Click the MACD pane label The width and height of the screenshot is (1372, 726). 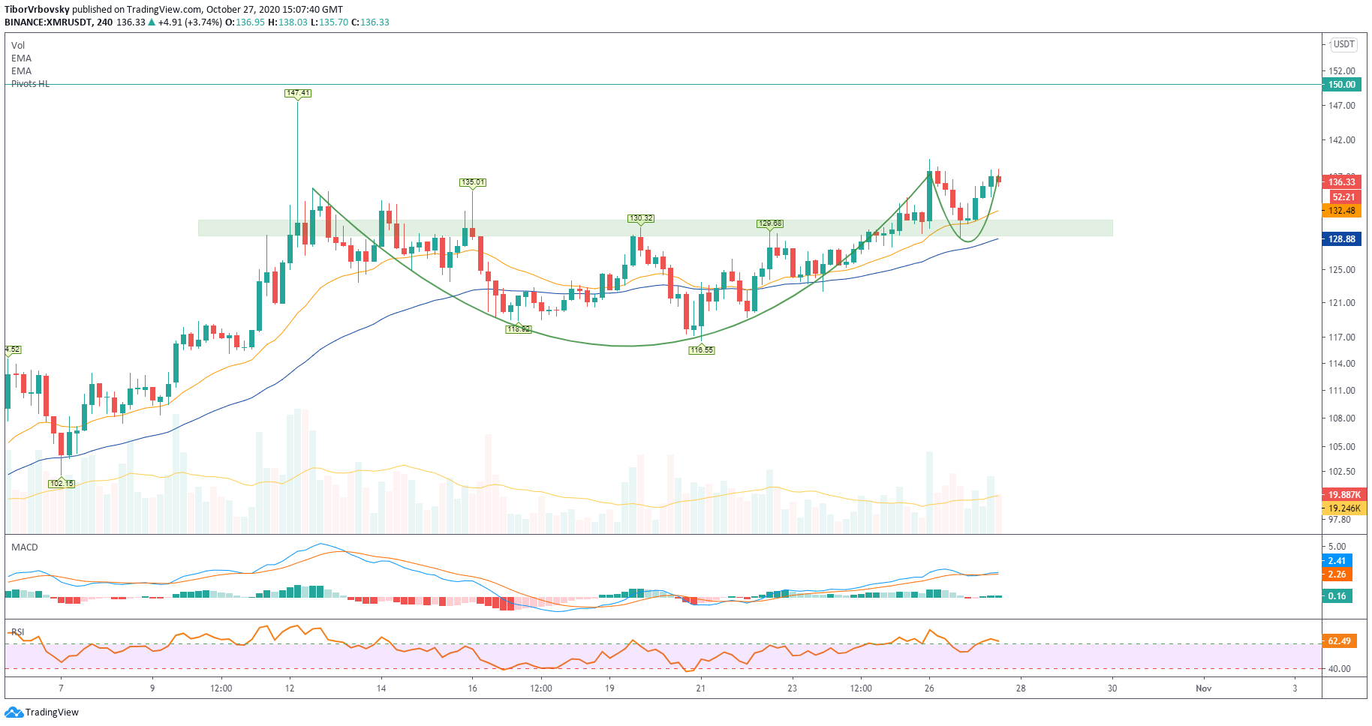(25, 547)
